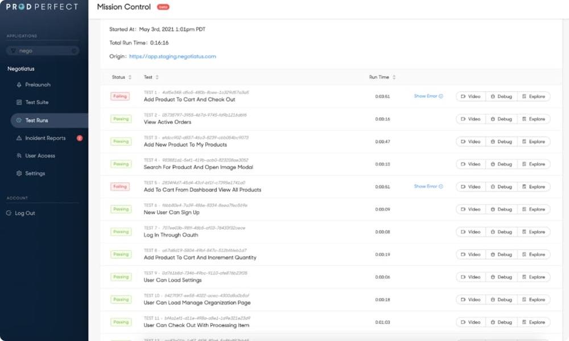Click the clear icon in application filter
The width and height of the screenshot is (569, 341).
[73, 51]
